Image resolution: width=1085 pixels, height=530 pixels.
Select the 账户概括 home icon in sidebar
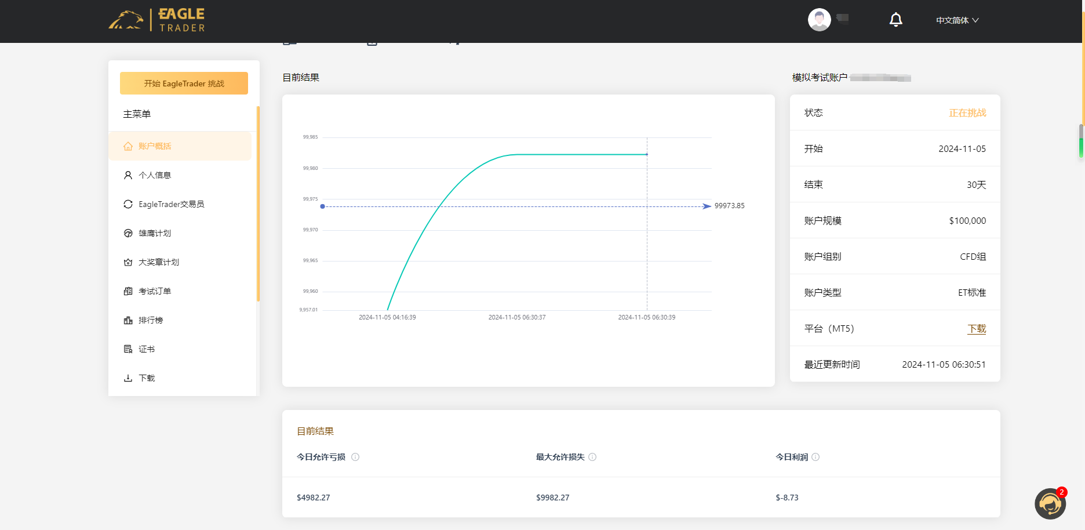pos(128,146)
